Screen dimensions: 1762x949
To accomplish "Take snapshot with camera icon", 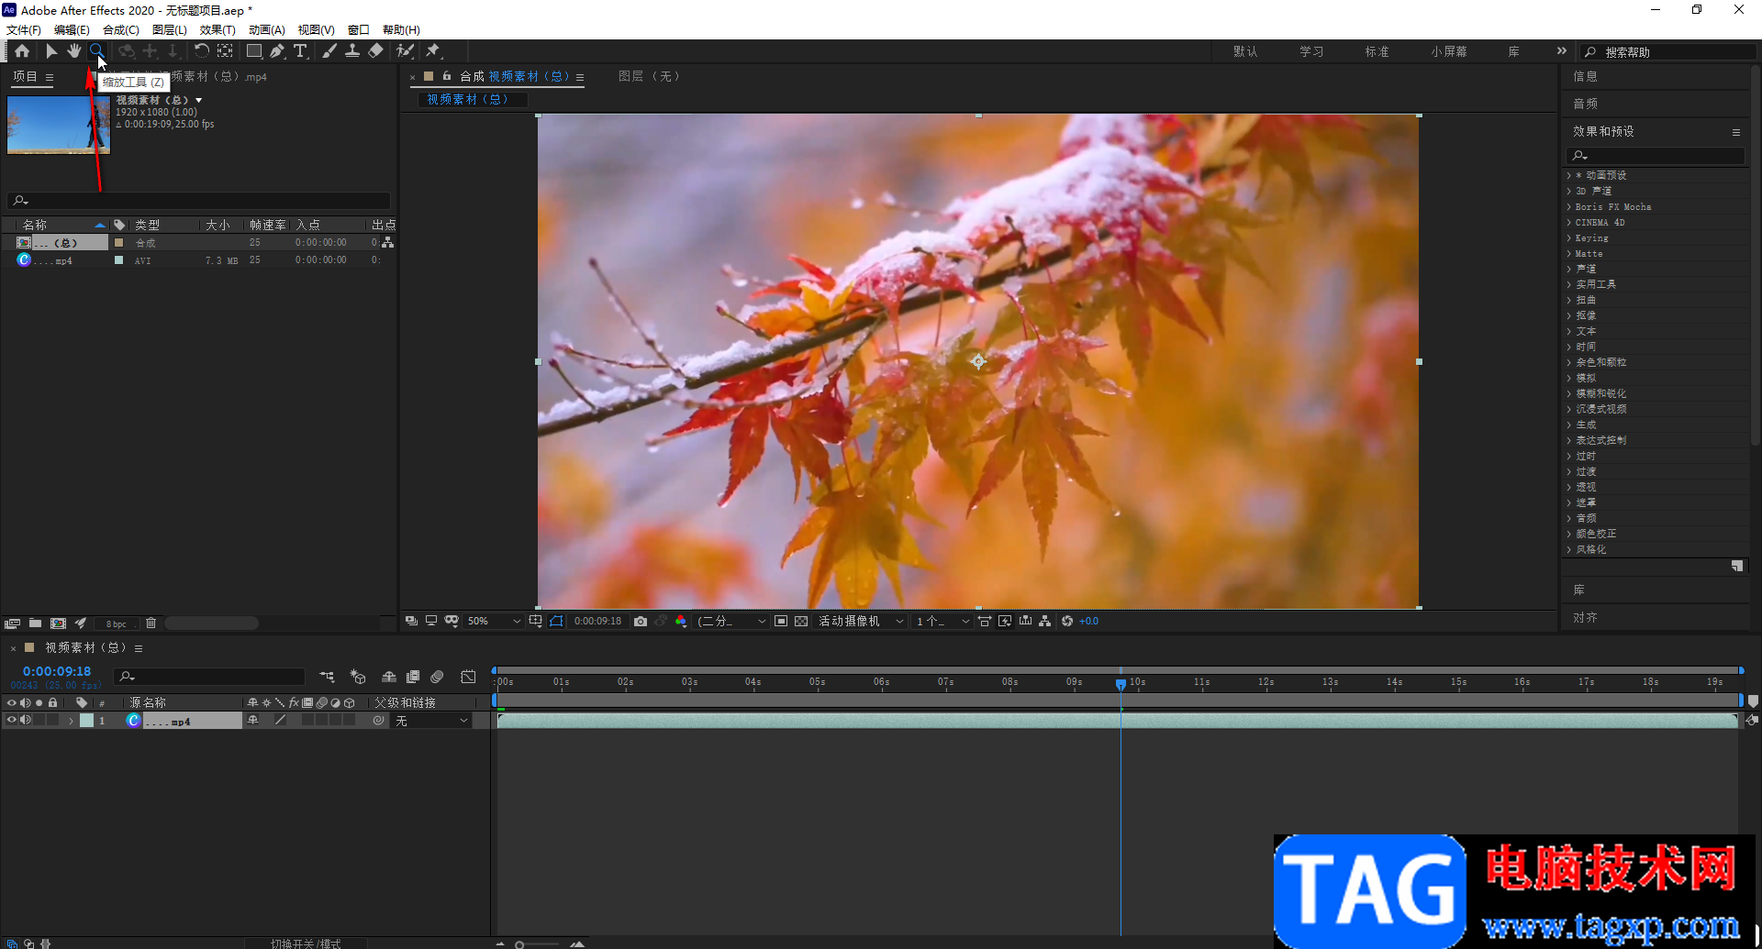I will tap(641, 622).
